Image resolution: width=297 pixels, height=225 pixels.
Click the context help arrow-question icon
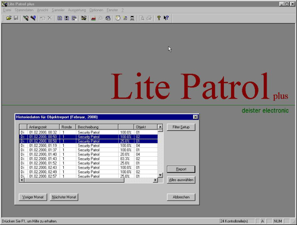pos(166,18)
